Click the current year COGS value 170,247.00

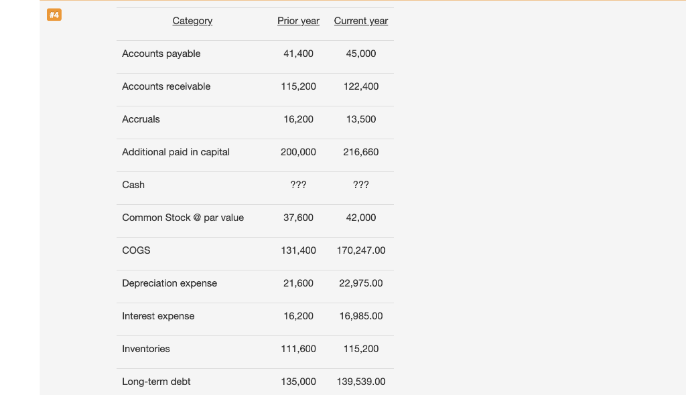point(361,250)
